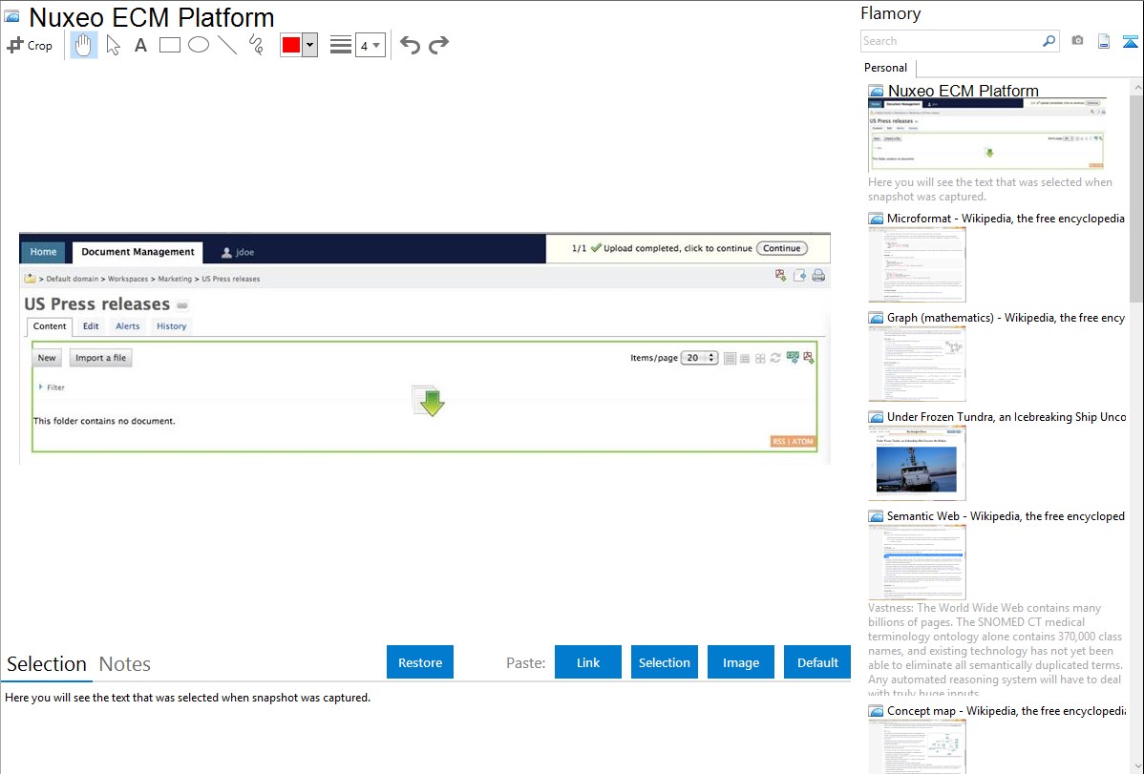This screenshot has height=774, width=1144.
Task: Open the History tab
Action: coord(172,326)
